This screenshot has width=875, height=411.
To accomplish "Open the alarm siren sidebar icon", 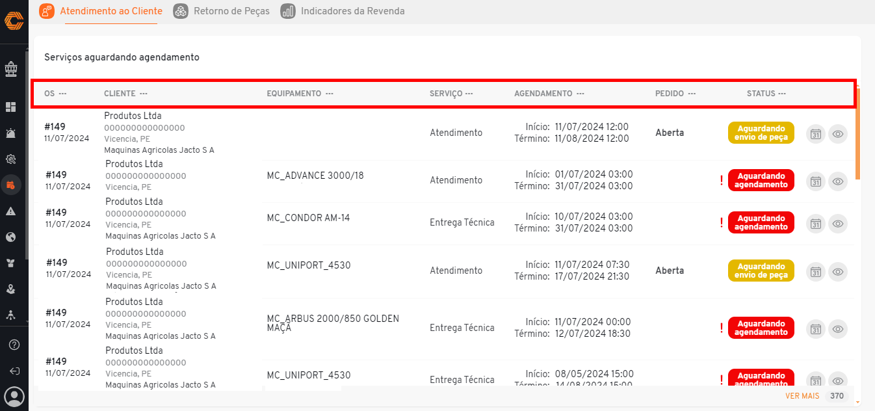I will click(11, 133).
